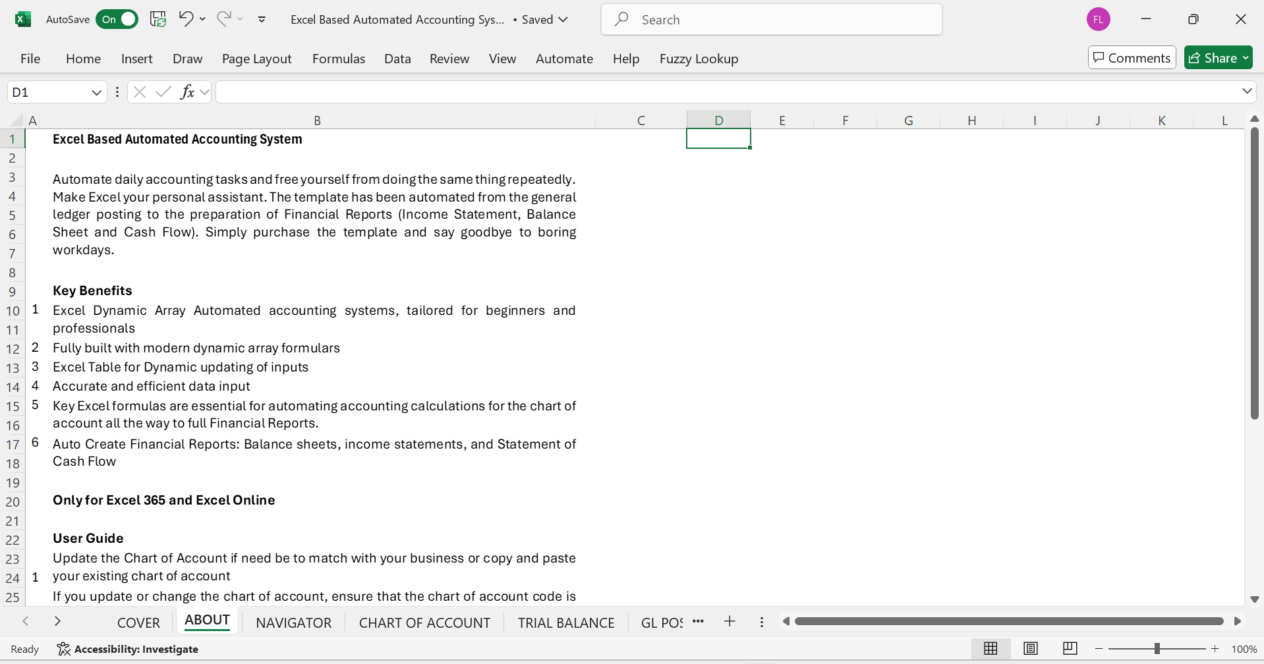The image size is (1264, 664).
Task: Expand the formula bar chevron
Action: (1247, 91)
